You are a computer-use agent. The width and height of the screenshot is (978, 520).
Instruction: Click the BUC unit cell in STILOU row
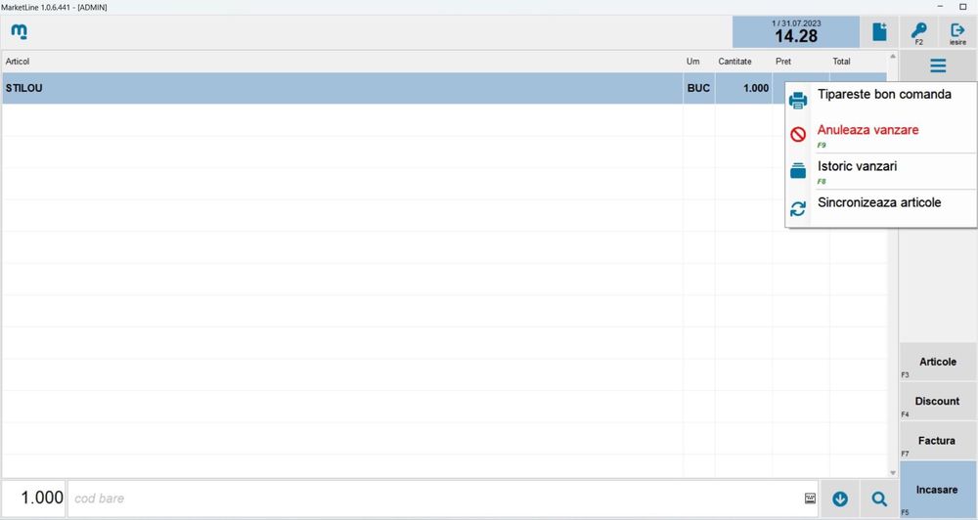698,89
